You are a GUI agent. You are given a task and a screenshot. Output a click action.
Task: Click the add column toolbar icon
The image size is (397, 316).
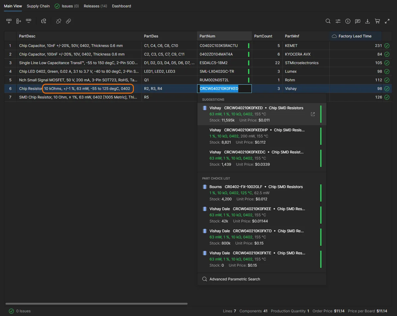(x=19, y=21)
